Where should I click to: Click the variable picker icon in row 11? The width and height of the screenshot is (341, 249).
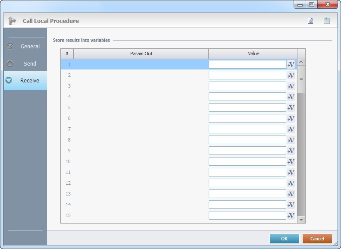[291, 173]
